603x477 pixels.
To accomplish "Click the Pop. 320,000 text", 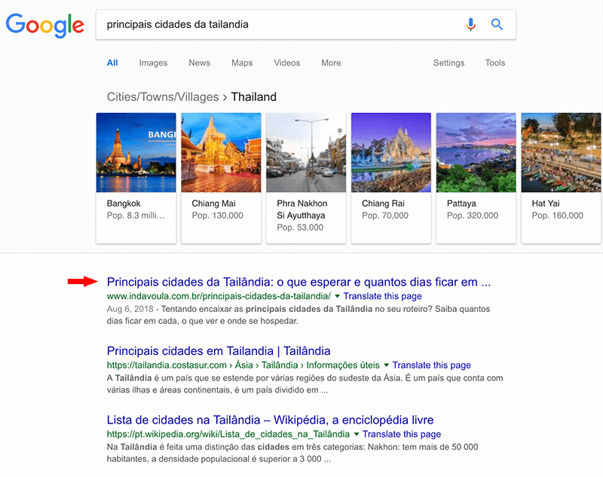I will 473,216.
